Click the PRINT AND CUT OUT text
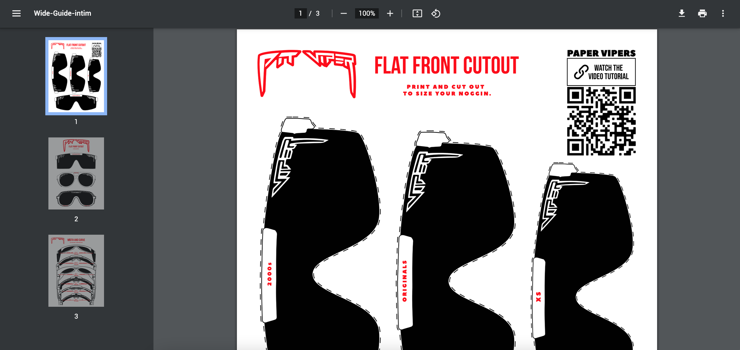 (x=445, y=87)
